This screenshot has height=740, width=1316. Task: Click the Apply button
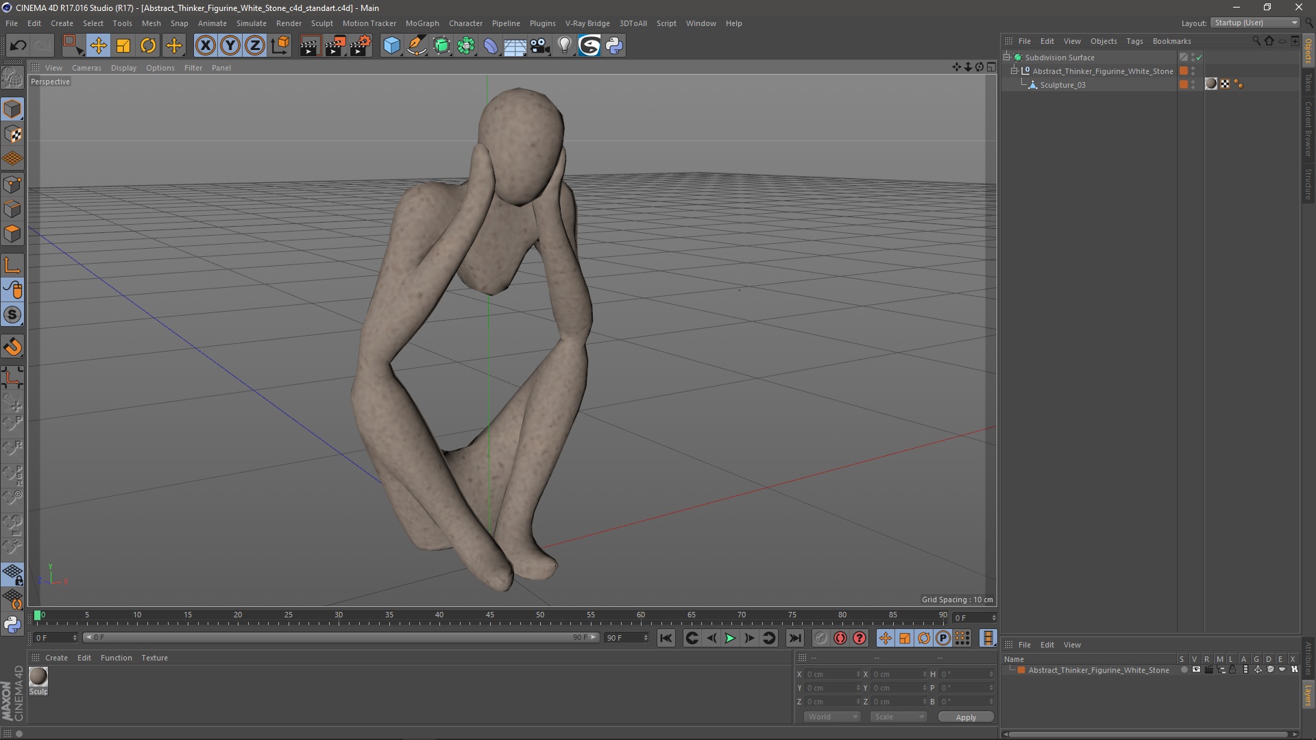pos(966,717)
